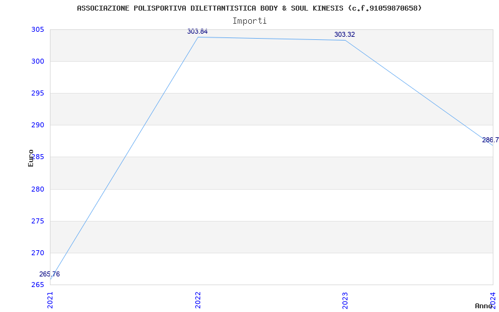Click the Anno x-axis title

coord(483,306)
